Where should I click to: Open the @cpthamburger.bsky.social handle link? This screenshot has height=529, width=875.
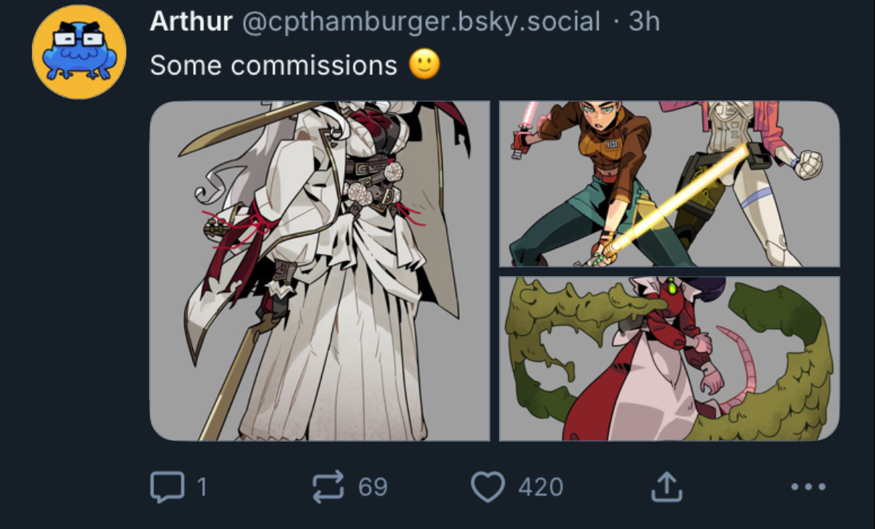click(x=420, y=22)
